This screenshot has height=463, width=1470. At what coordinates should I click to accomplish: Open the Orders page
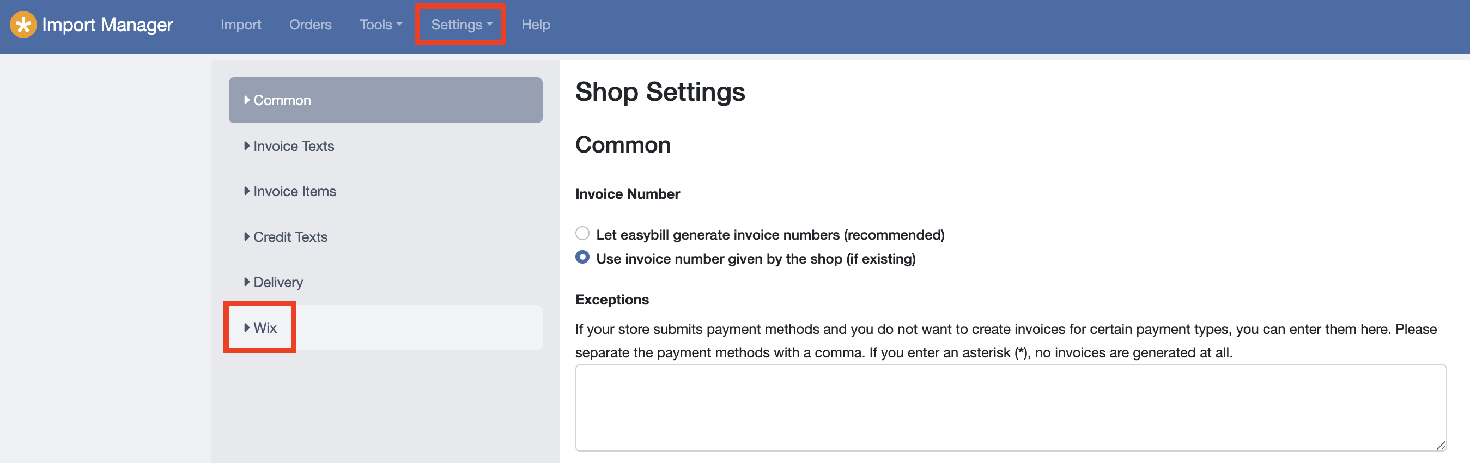tap(310, 25)
